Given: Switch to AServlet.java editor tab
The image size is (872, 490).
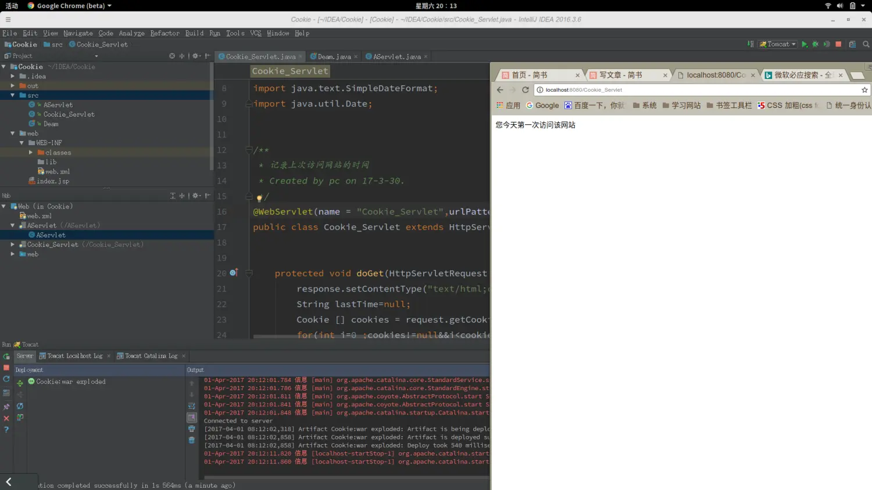Looking at the screenshot, I should [396, 56].
